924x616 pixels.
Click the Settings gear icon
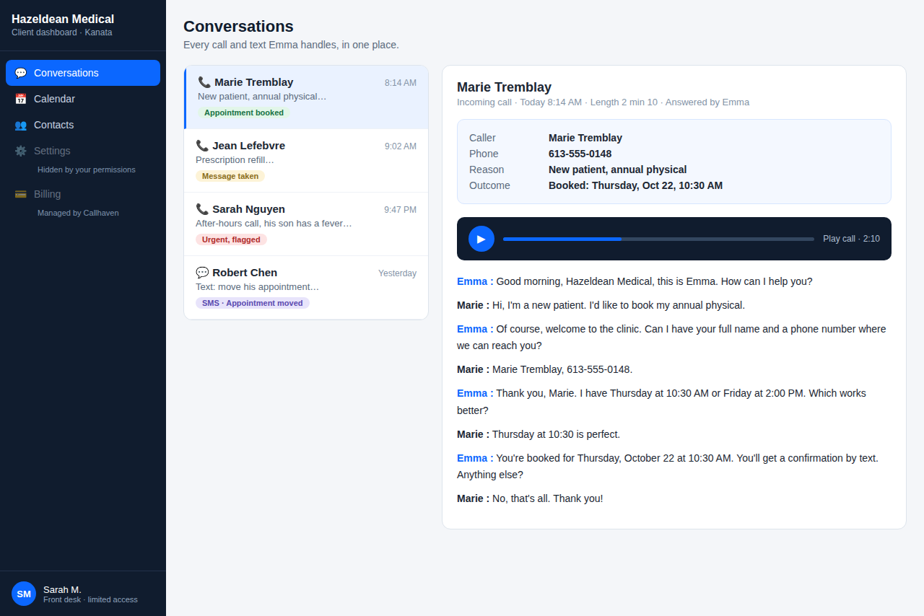click(x=20, y=151)
